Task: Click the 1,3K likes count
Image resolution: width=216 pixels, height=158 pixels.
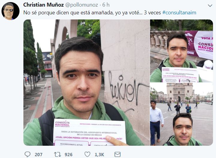Action: click(x=99, y=155)
